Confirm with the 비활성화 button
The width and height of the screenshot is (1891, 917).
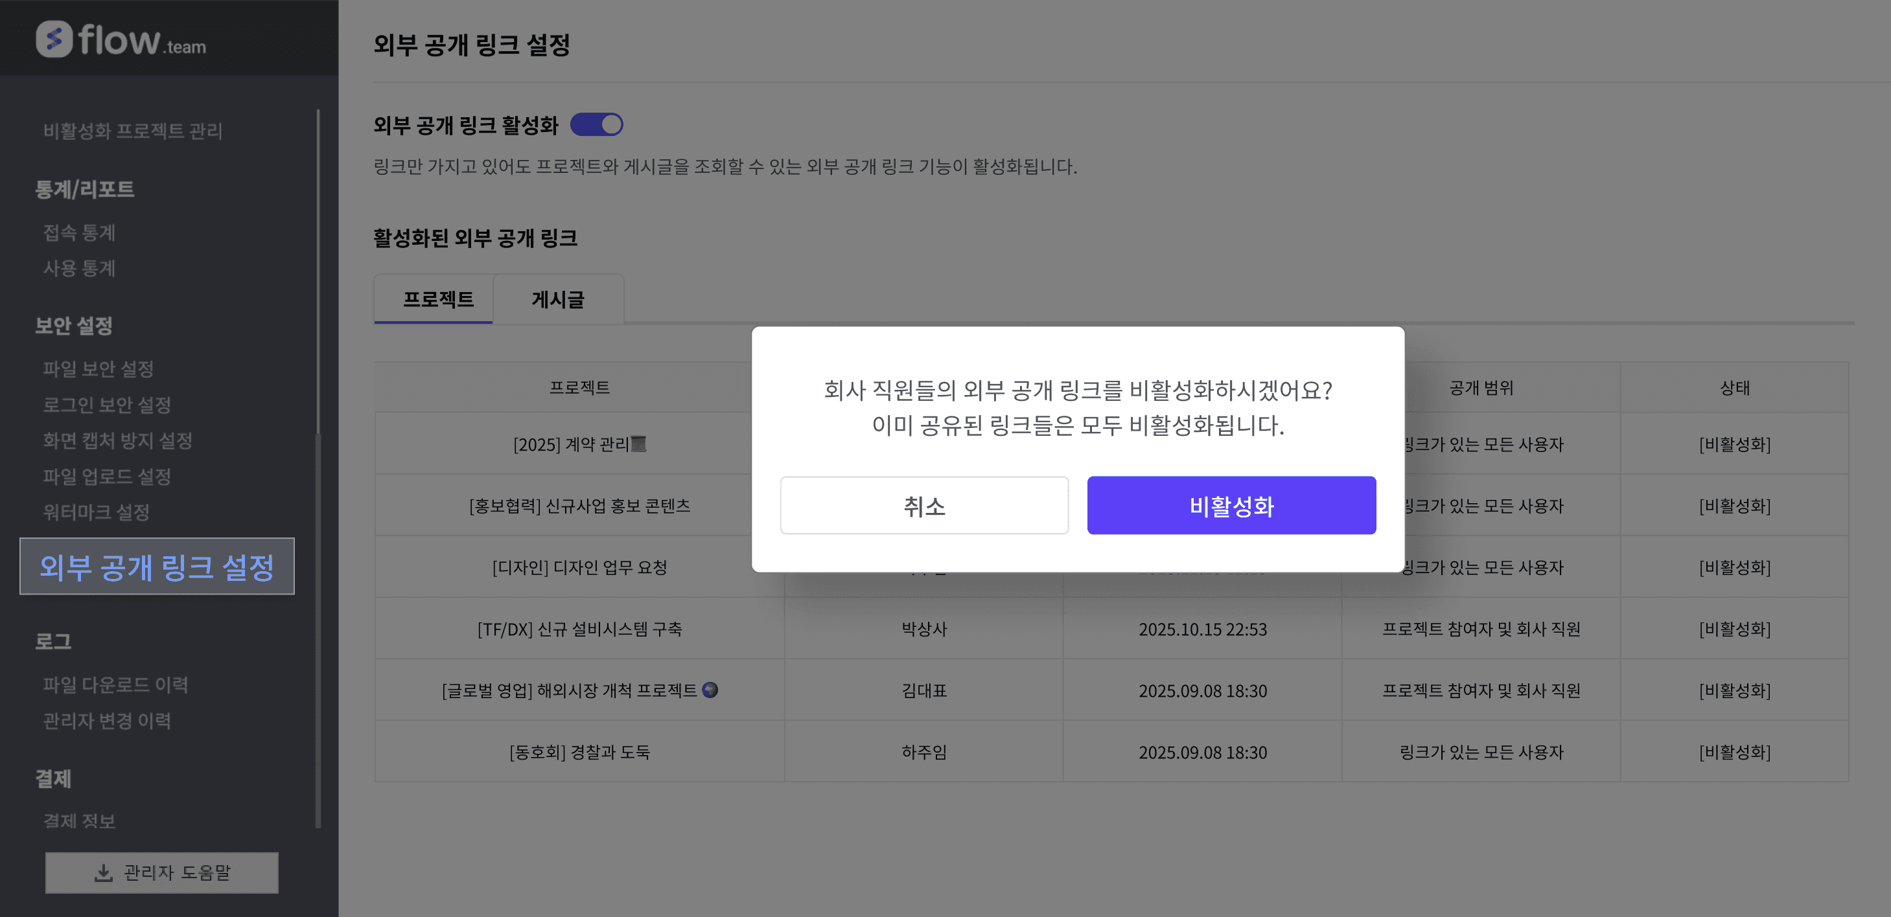1231,505
